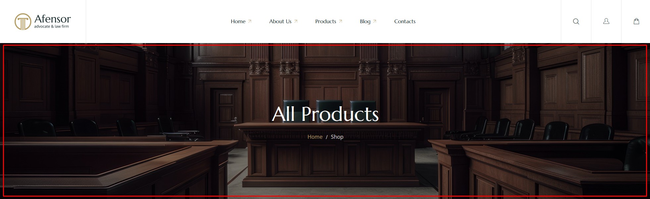
Task: Click the Shop breadcrumb text
Action: click(337, 137)
